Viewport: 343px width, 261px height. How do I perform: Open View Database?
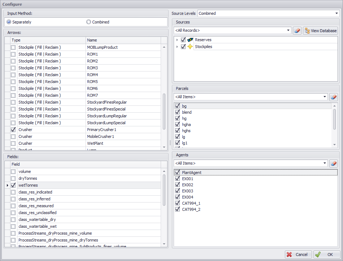click(320, 31)
